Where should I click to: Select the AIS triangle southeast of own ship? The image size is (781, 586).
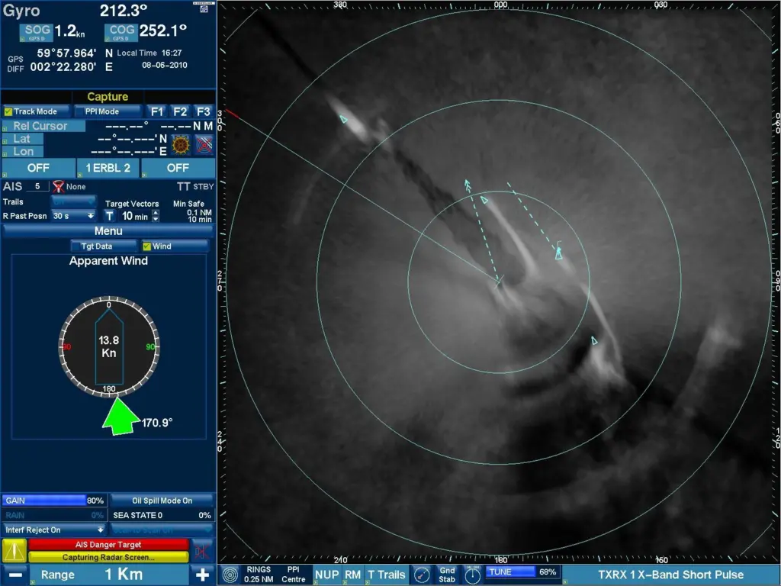594,340
